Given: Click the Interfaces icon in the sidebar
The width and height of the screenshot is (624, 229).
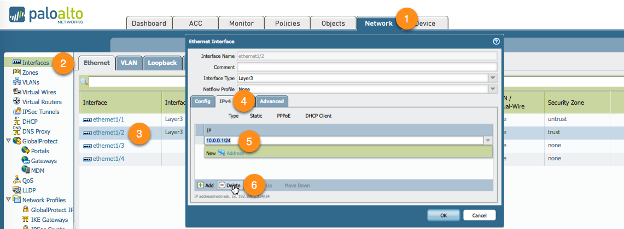Looking at the screenshot, I should [17, 63].
